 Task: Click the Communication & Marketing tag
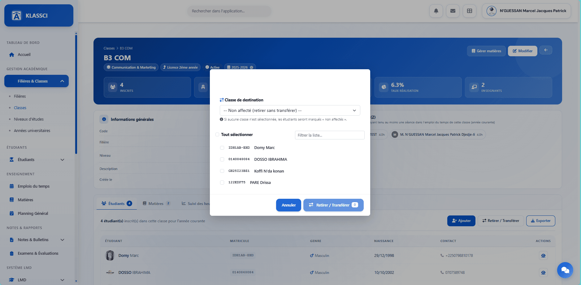131,67
